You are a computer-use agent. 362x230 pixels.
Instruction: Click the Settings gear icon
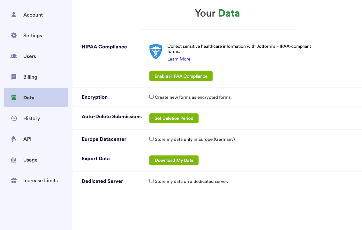click(x=14, y=35)
